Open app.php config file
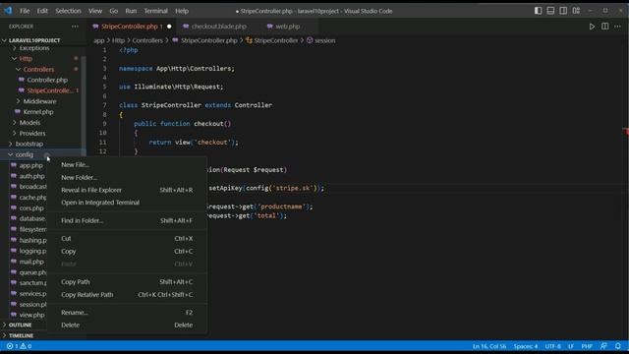The image size is (629, 354). point(30,165)
